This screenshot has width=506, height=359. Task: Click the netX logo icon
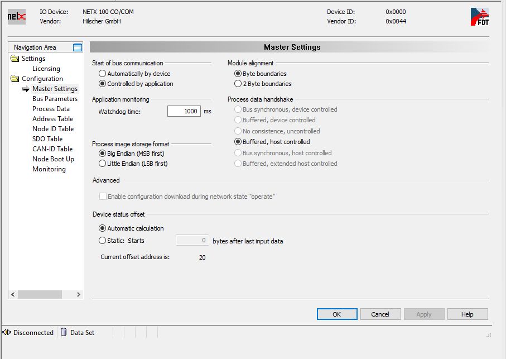[16, 17]
